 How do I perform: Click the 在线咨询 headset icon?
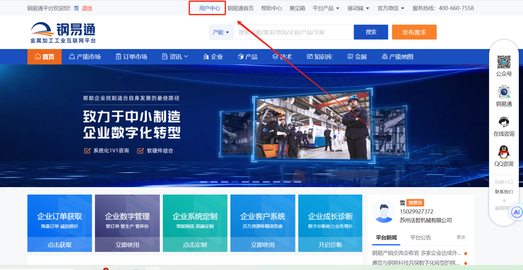(x=504, y=122)
